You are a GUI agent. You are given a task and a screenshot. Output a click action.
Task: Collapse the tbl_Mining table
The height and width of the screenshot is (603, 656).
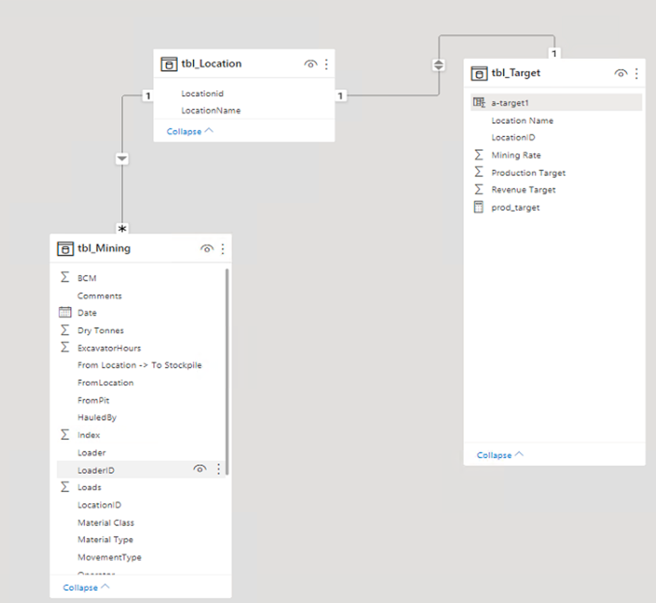pos(86,587)
